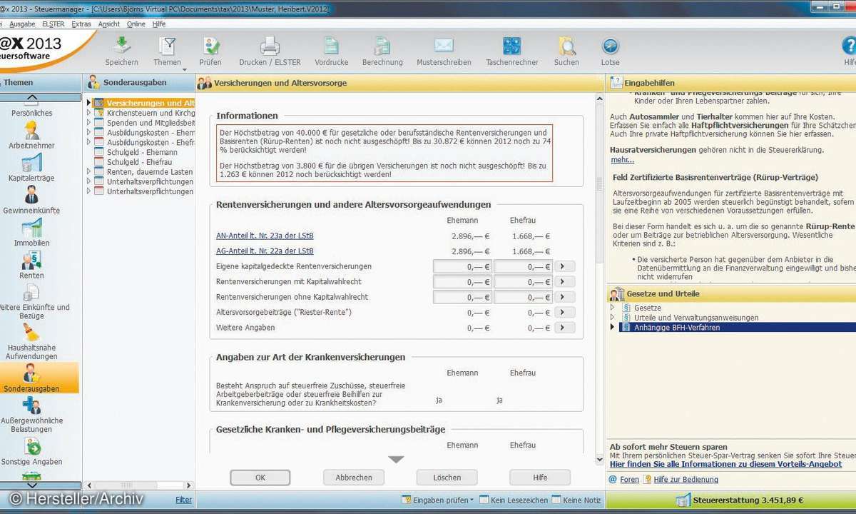Image resolution: width=856 pixels, height=514 pixels.
Task: Click the Speichern toolbar icon
Action: point(121,46)
